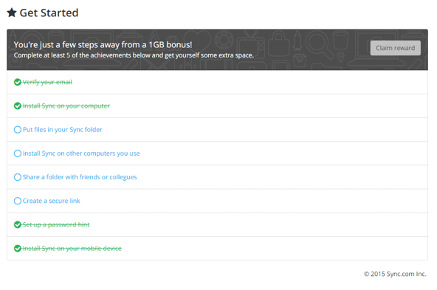Image resolution: width=437 pixels, height=290 pixels.
Task: Click the green checkmark beside Verify your email
Action: coord(18,82)
